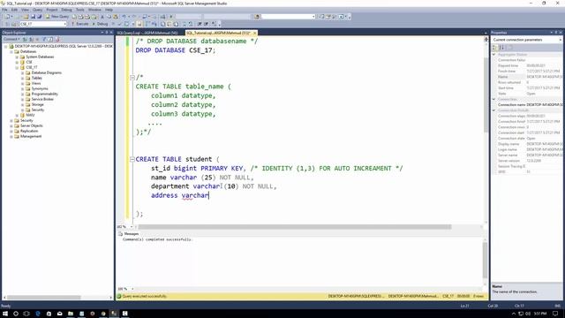565x318 pixels.
Task: Select the Service Broker folder
Action: tap(42, 99)
